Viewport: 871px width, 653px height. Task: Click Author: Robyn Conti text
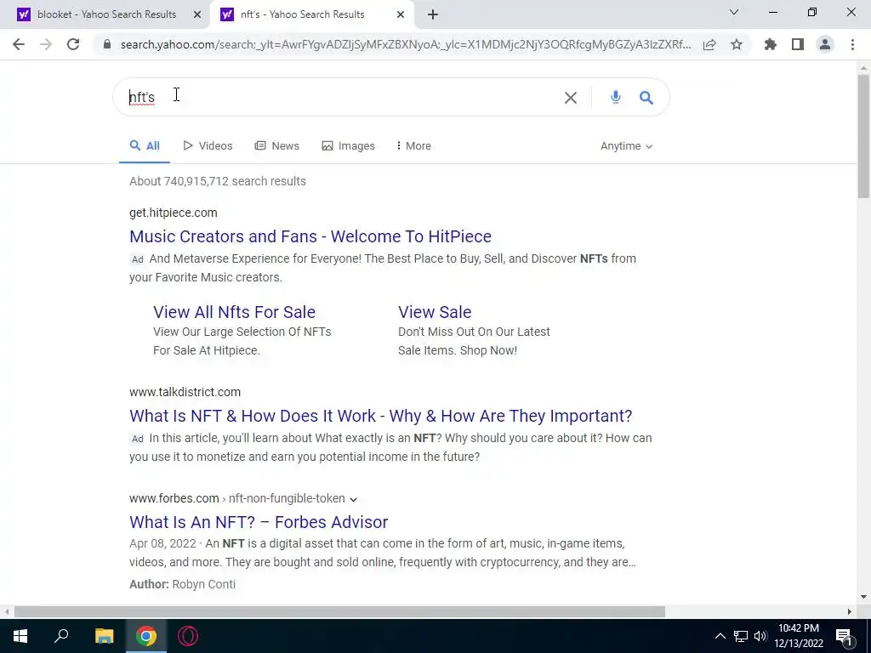[x=183, y=584]
